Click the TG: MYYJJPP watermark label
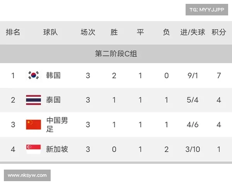The width and height of the screenshot is (232, 185). [207, 9]
